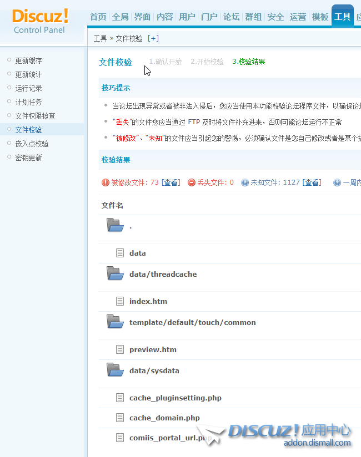Click the red modified-files warning icon

coord(106,182)
